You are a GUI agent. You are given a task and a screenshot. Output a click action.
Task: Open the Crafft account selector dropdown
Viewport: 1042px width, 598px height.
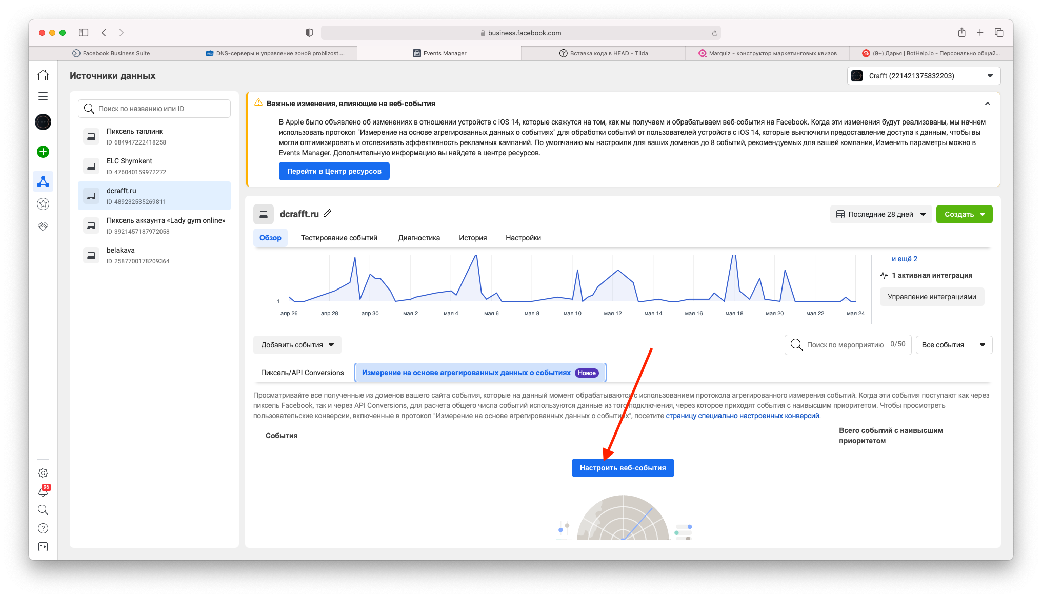click(924, 76)
